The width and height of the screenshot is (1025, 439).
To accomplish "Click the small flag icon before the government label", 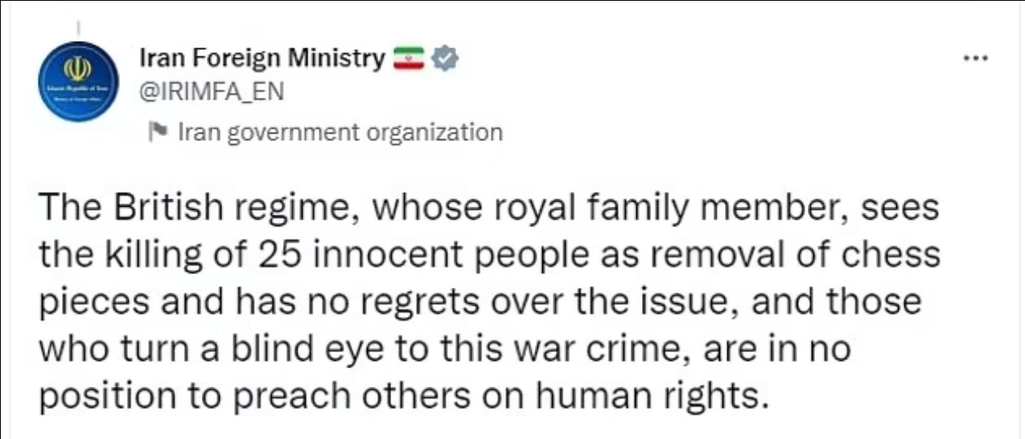I will coord(159,131).
